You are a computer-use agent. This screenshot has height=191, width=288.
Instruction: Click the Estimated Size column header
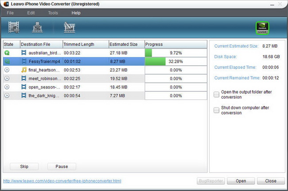click(127, 44)
